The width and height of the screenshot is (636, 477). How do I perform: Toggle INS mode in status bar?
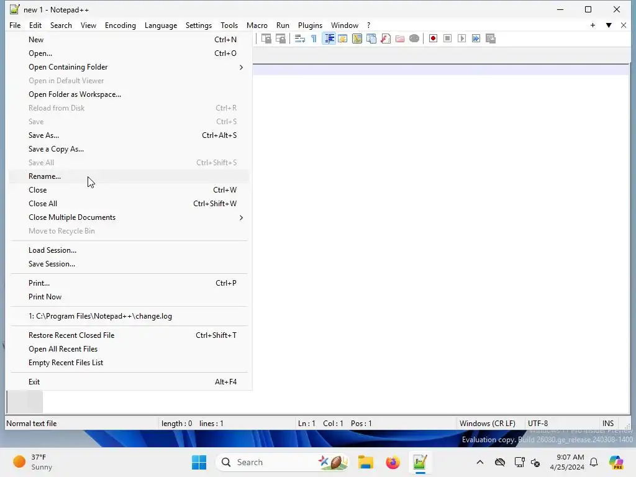point(608,424)
